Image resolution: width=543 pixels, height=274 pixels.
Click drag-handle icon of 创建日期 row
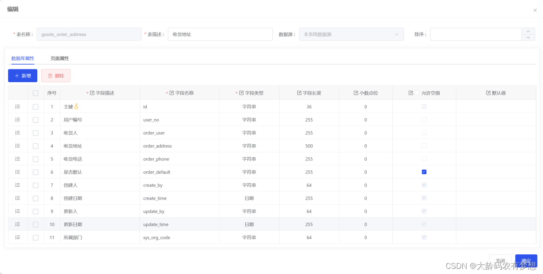tap(18, 198)
